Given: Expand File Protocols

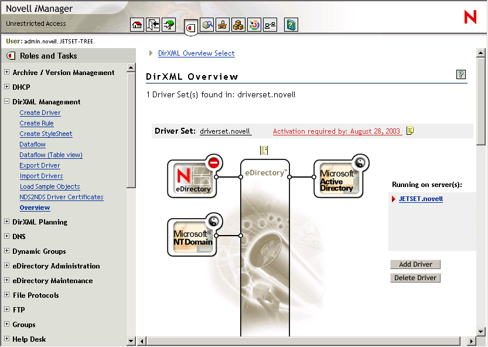Looking at the screenshot, I should coord(6,295).
